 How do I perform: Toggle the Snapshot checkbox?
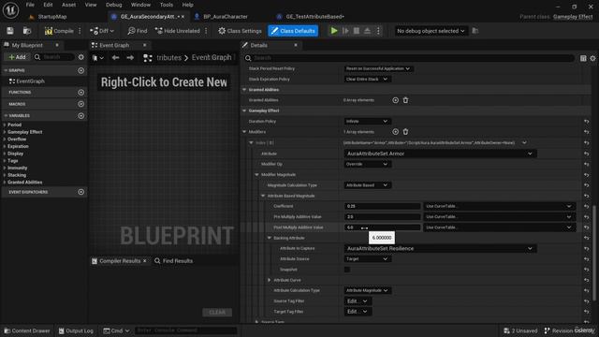click(x=347, y=270)
